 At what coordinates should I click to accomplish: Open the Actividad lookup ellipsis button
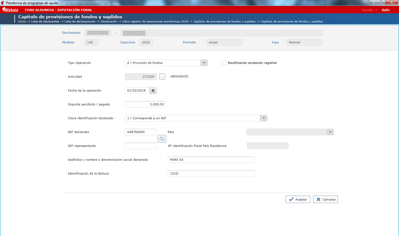(162, 77)
